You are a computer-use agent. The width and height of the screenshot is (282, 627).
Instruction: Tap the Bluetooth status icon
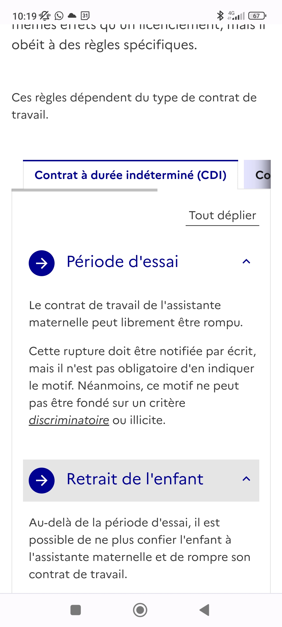[220, 16]
